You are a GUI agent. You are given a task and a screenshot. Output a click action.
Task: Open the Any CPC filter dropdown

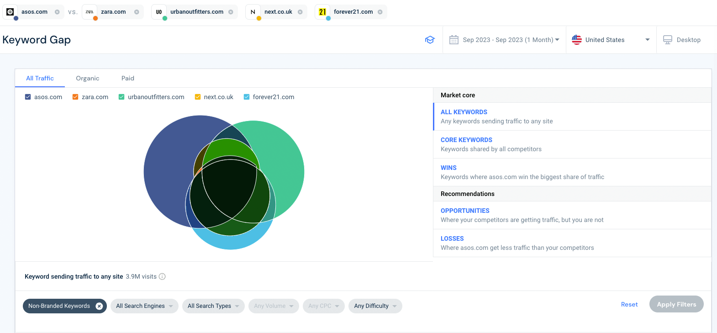pos(323,306)
